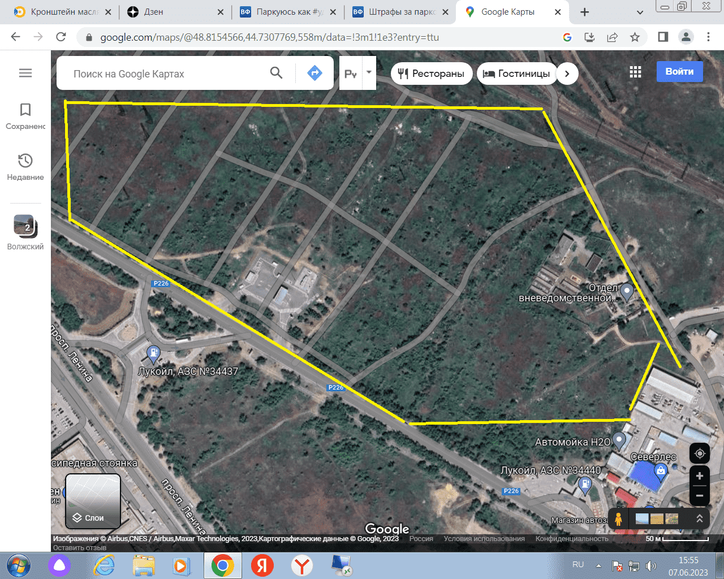
Task: Open the Recents history panel
Action: 25,167
